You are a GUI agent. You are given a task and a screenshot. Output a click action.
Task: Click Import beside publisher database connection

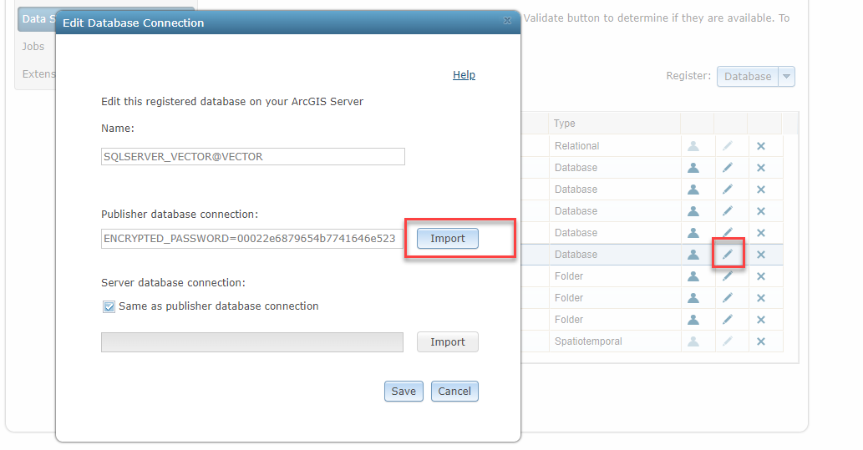[x=447, y=239]
